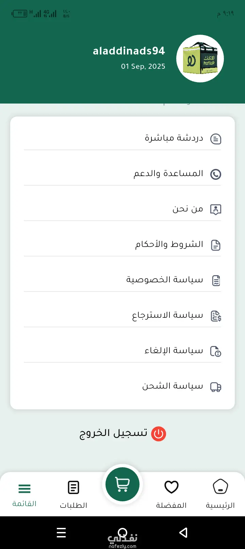Tap the phone icon for help and support
The width and height of the screenshot is (245, 549).
click(216, 174)
